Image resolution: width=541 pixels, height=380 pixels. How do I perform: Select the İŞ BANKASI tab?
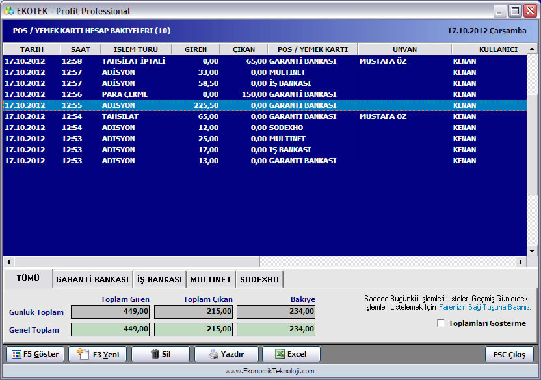(x=159, y=279)
